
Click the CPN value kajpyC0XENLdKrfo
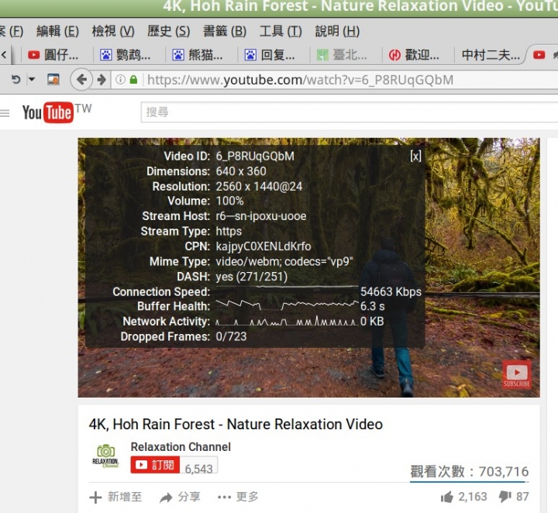(263, 246)
